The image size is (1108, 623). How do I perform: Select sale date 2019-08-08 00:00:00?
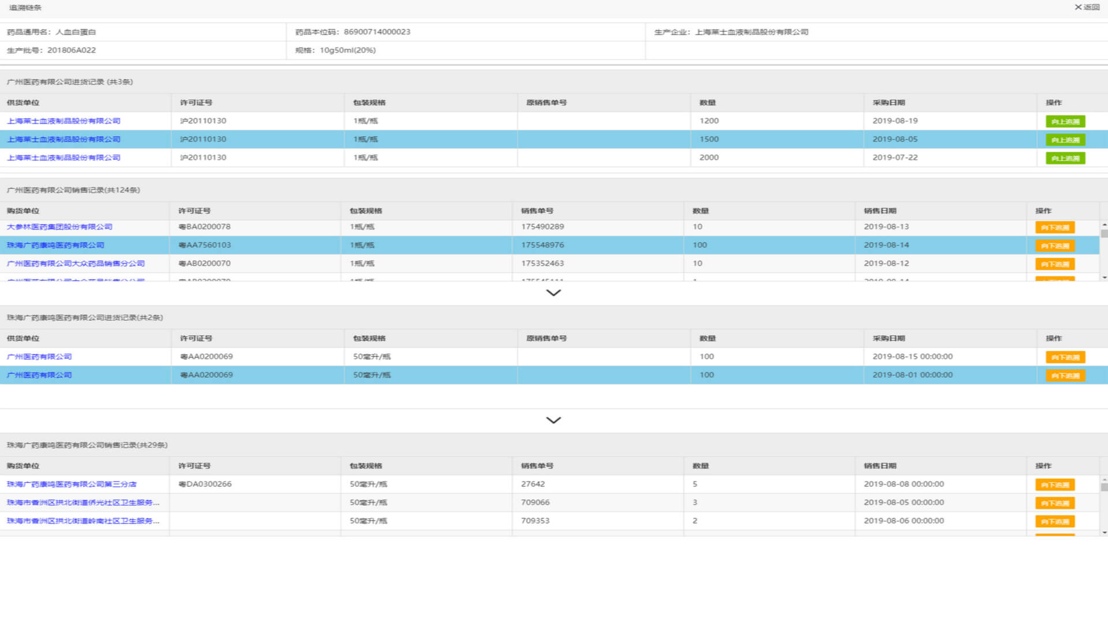tap(904, 484)
